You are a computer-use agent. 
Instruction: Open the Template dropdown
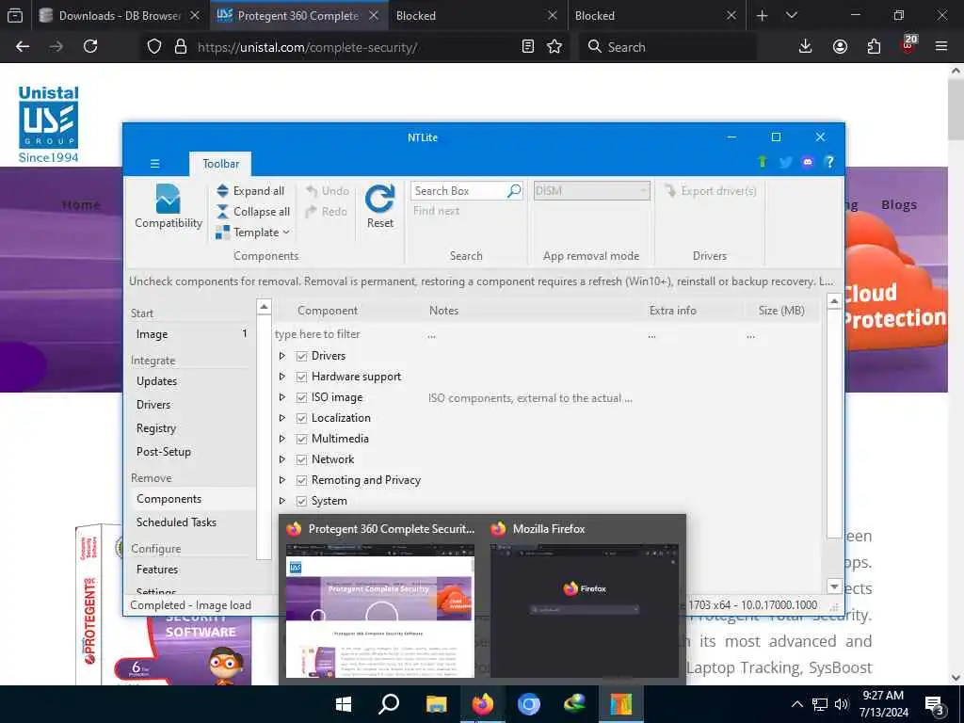pos(253,233)
